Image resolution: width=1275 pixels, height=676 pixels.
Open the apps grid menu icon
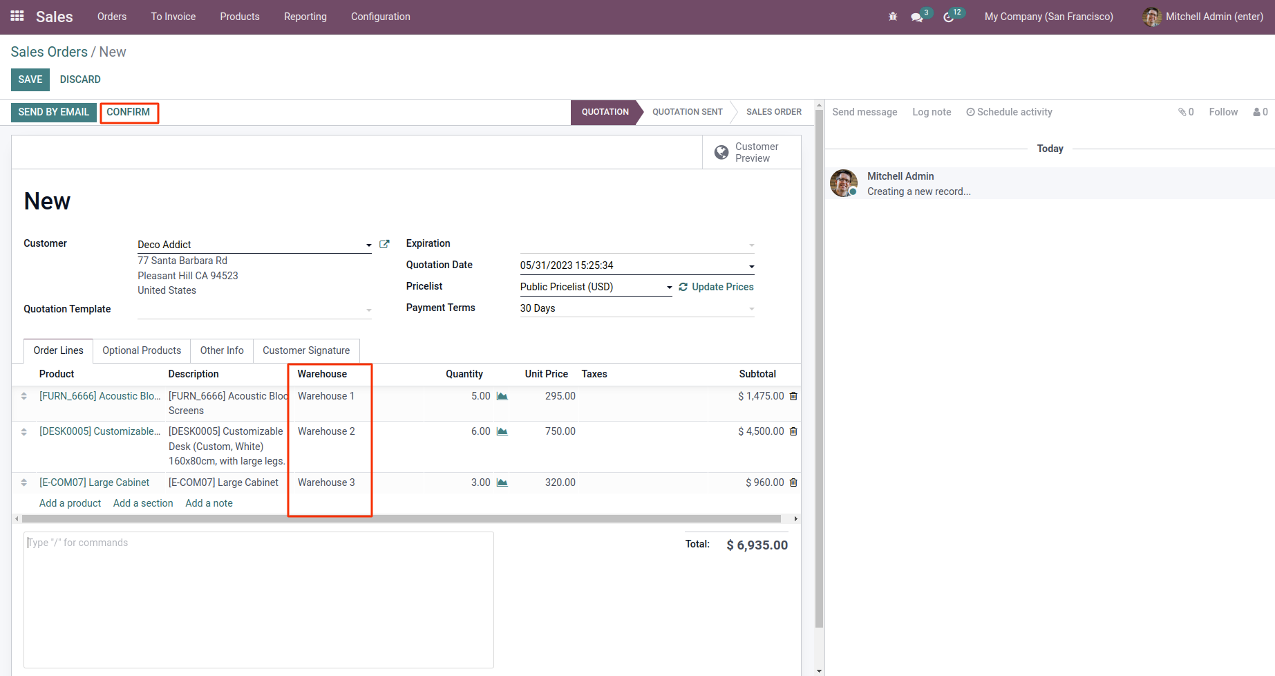[x=17, y=16]
